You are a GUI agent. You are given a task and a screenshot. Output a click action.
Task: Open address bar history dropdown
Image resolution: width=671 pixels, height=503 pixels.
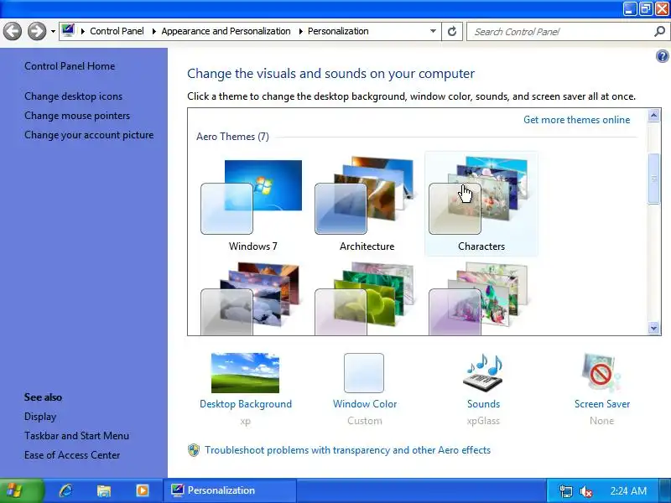(x=433, y=31)
